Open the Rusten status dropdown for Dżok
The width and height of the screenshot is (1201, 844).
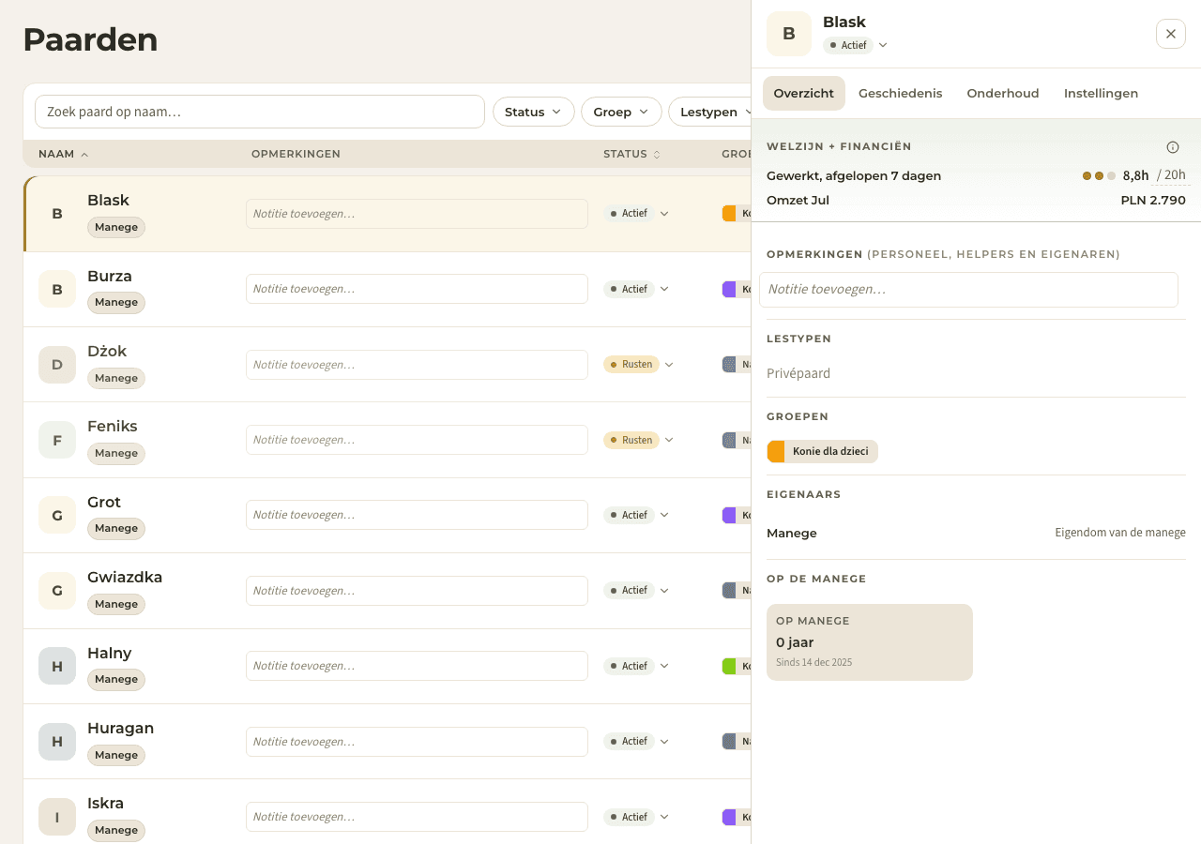click(639, 364)
